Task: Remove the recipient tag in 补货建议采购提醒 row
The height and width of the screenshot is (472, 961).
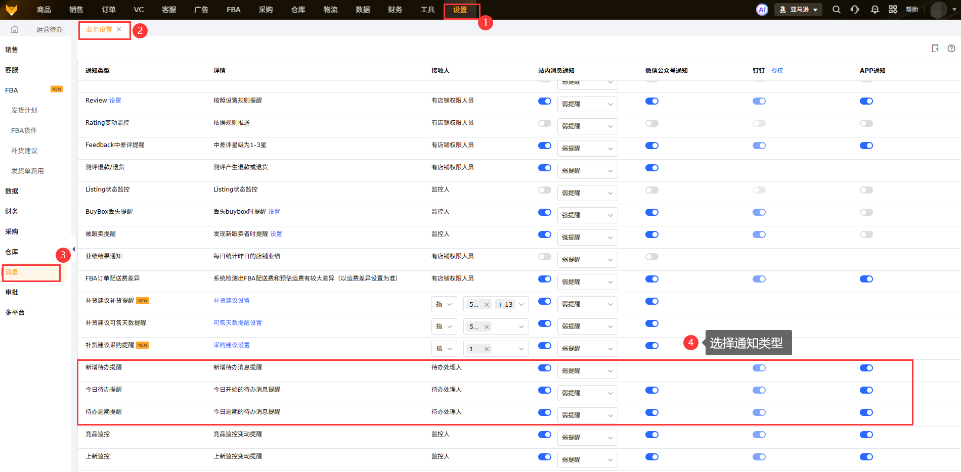Action: (x=487, y=349)
